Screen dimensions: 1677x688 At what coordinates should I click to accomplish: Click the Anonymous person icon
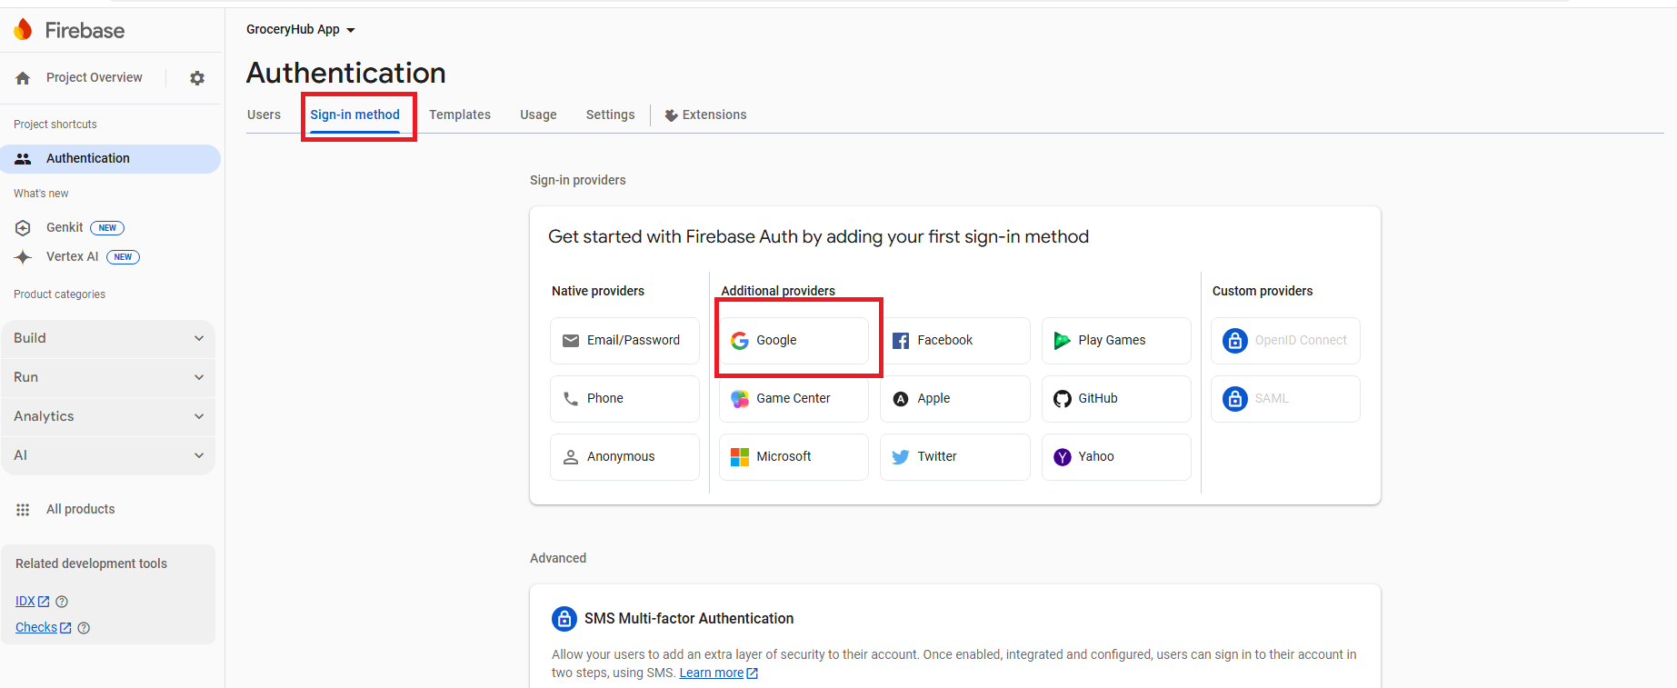571,457
